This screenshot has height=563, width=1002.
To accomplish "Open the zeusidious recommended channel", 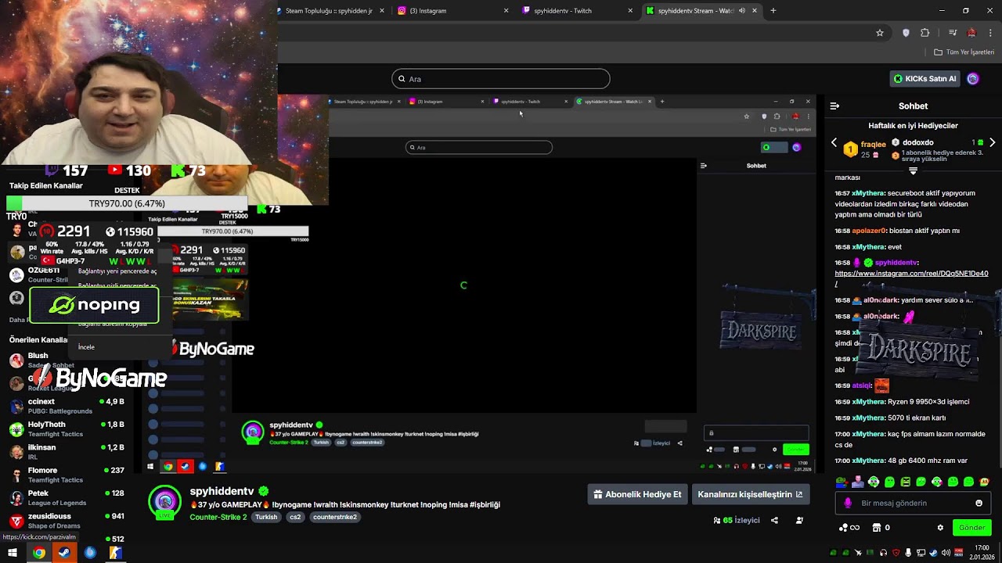I will (x=67, y=520).
